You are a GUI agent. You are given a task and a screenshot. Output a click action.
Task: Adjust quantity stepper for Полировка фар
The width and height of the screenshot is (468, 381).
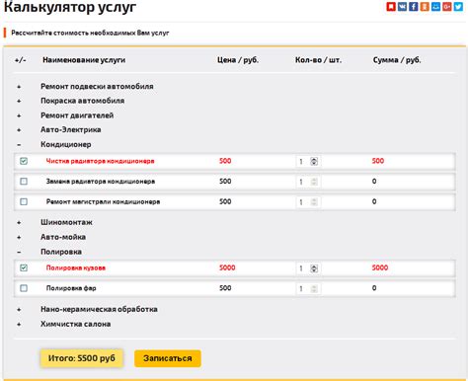coord(314,288)
